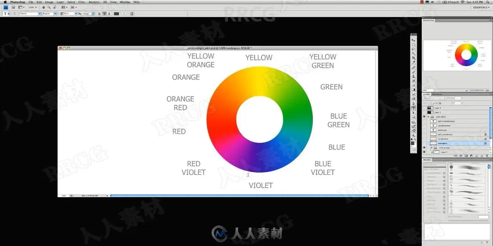Open the Window menu

click(x=125, y=2)
